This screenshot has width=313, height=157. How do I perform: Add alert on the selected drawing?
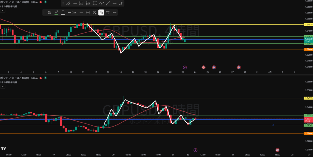click(x=95, y=12)
